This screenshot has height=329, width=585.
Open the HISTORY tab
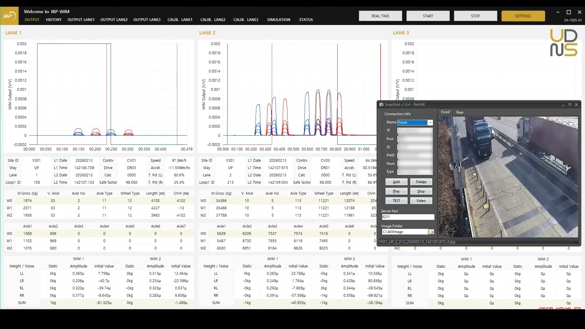coord(54,20)
